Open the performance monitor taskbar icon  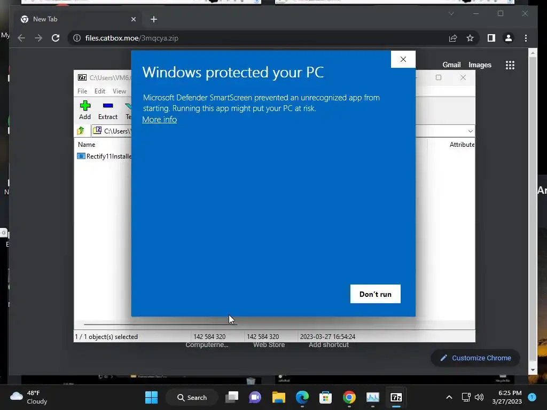pyautogui.click(x=372, y=397)
